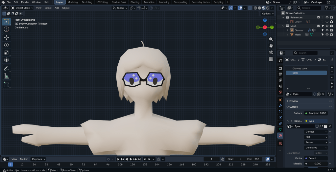Viewport: 336px width, 172px height.
Task: Hide the Glasses object in outliner
Action: (x=327, y=30)
